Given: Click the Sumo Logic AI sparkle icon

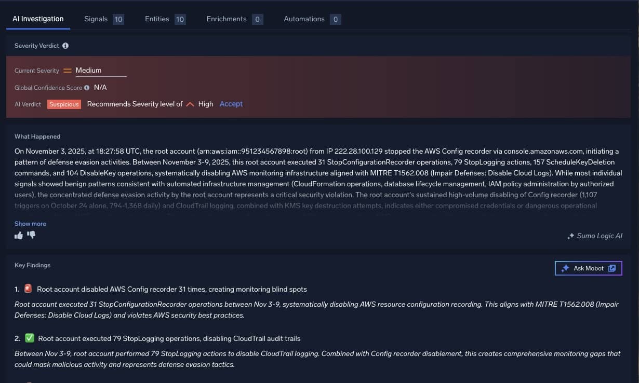Looking at the screenshot, I should pyautogui.click(x=571, y=236).
